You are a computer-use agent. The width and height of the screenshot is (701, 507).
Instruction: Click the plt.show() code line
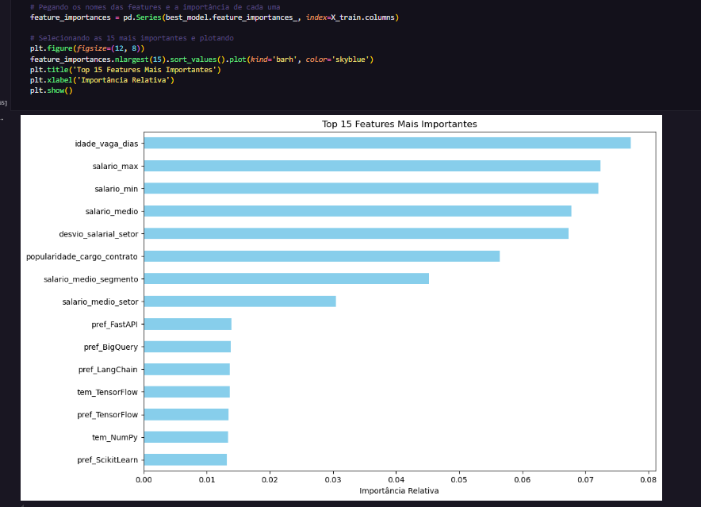(52, 90)
